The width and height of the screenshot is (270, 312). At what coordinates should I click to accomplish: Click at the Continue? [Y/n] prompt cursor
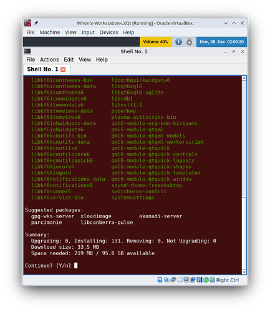(x=76, y=266)
